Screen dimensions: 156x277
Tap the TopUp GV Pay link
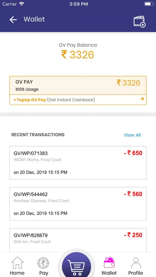coord(30,100)
